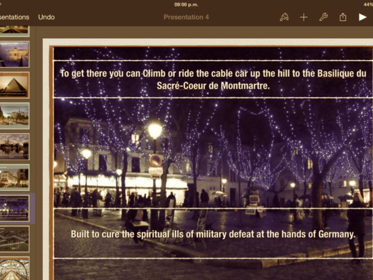This screenshot has width=373, height=280.
Task: Select the domed palace at dusk thumbnail
Action: (x=15, y=54)
